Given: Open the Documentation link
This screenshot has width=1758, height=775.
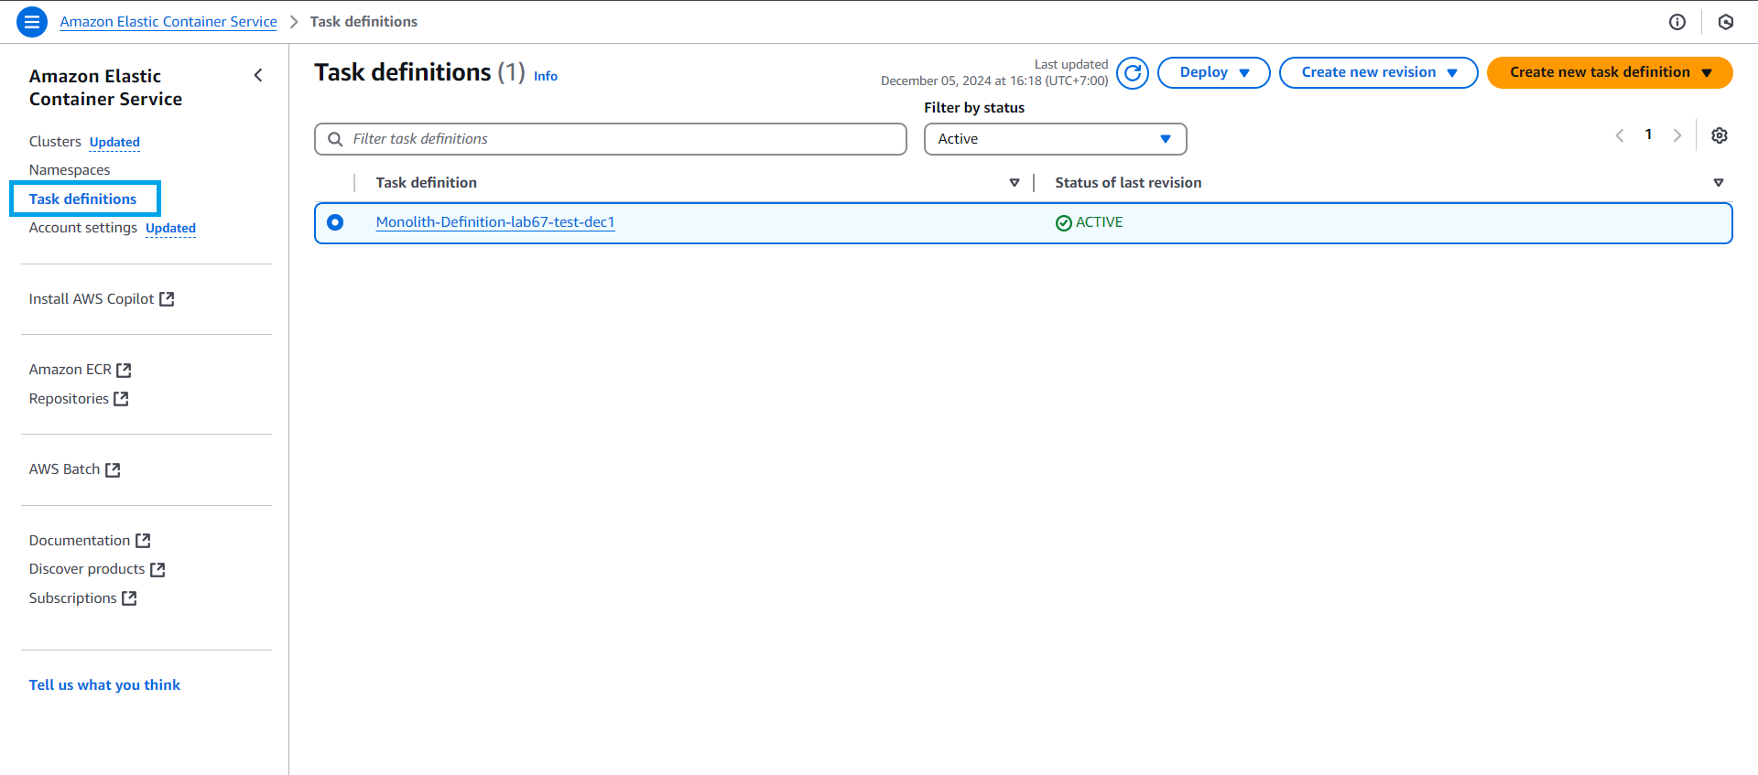Looking at the screenshot, I should pos(80,541).
